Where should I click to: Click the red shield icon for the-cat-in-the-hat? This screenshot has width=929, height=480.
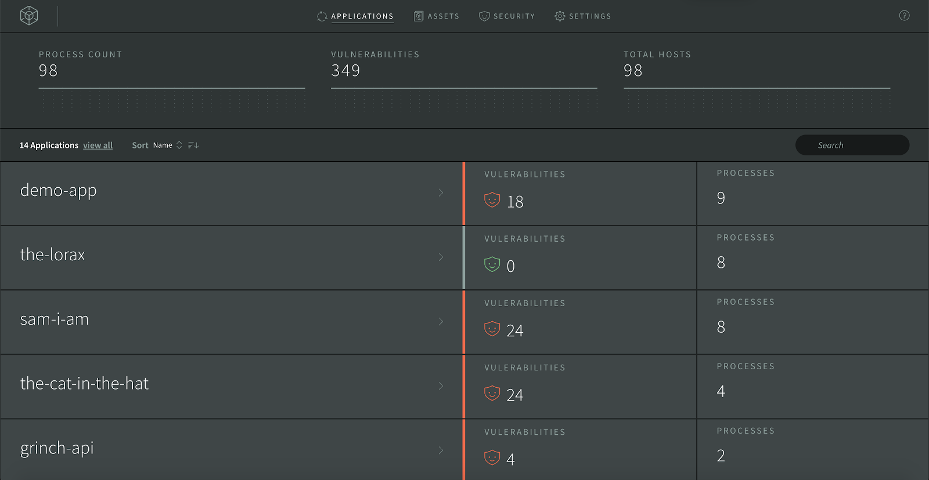492,393
